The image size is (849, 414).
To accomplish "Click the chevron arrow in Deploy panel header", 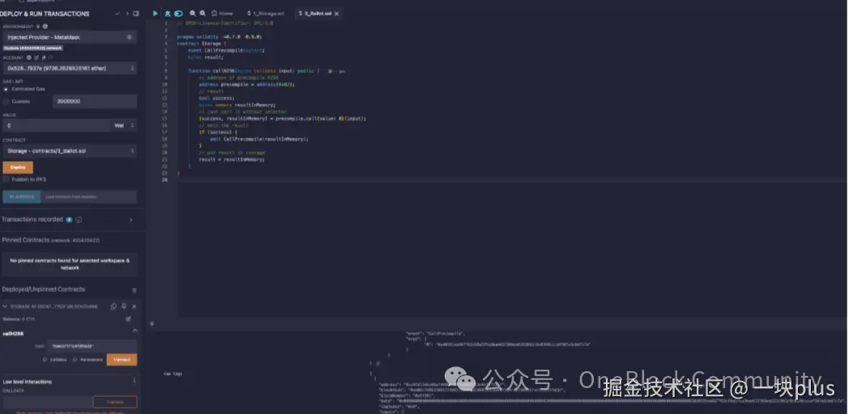I will point(127,14).
